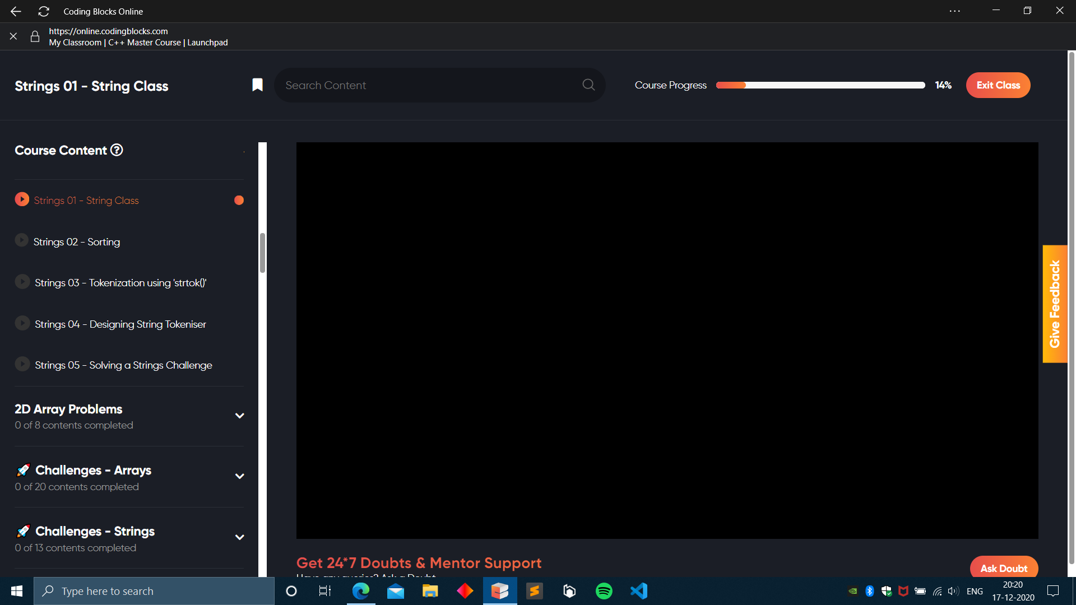Toggle completion dot for Strings 01
Image resolution: width=1076 pixels, height=605 pixels.
point(239,200)
